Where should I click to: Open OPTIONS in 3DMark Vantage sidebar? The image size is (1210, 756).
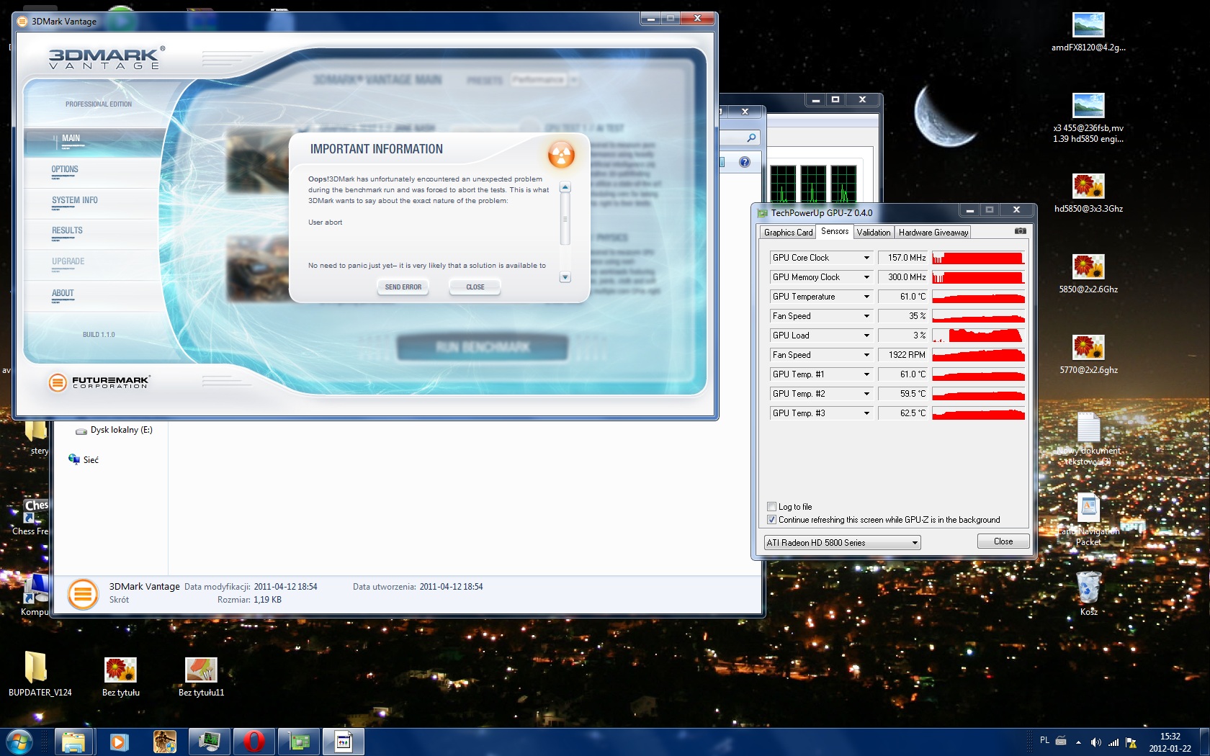(65, 169)
